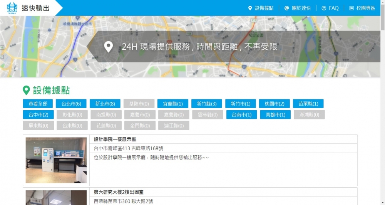Click the white location pin in the banner

coord(108,47)
